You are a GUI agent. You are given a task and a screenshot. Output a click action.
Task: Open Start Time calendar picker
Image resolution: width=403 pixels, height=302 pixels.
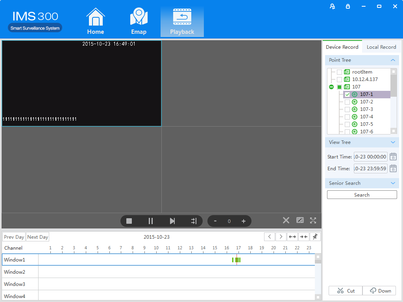pyautogui.click(x=393, y=157)
